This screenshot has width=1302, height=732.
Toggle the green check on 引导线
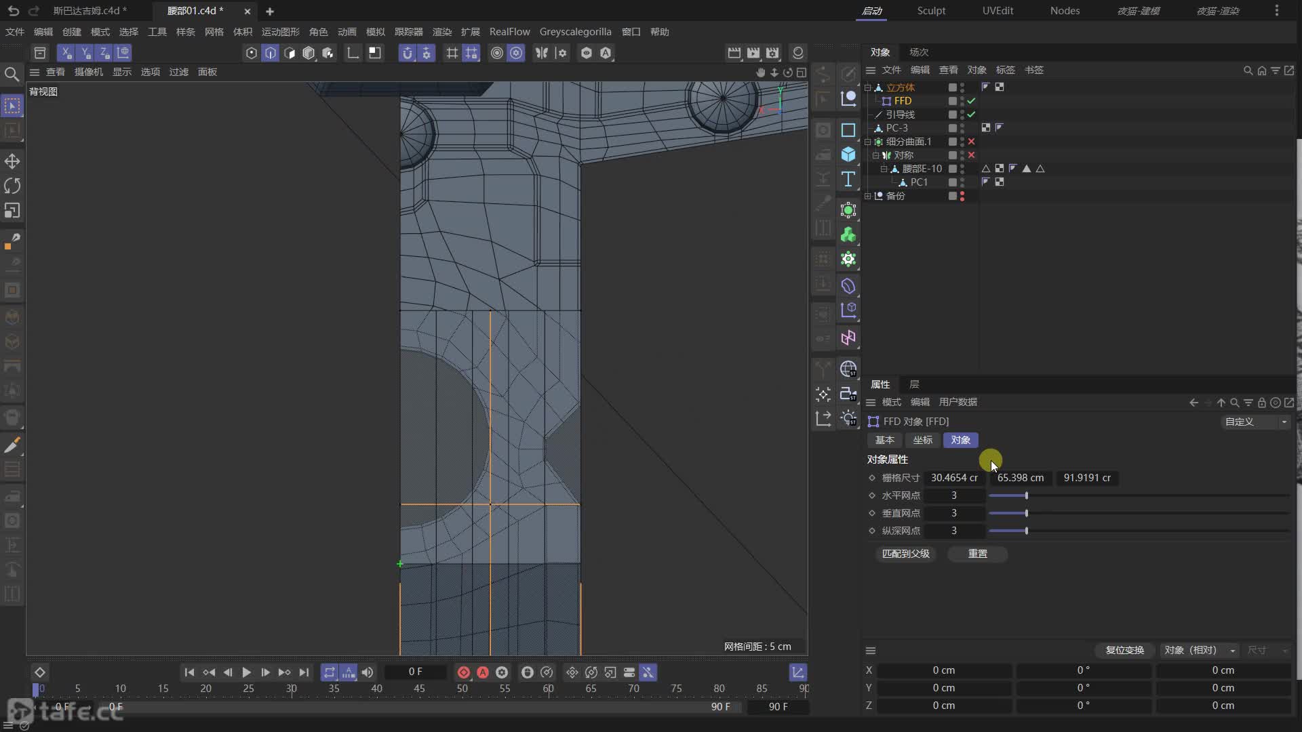coord(971,115)
